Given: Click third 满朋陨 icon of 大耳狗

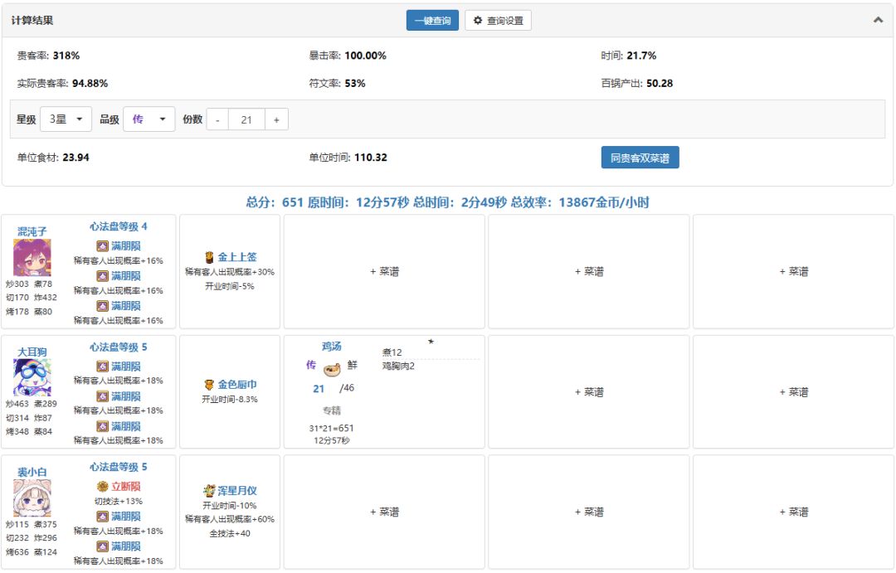Looking at the screenshot, I should [102, 426].
